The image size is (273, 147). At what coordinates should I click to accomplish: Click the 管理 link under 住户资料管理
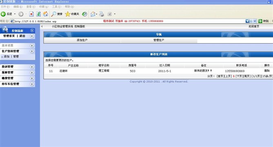point(16,57)
